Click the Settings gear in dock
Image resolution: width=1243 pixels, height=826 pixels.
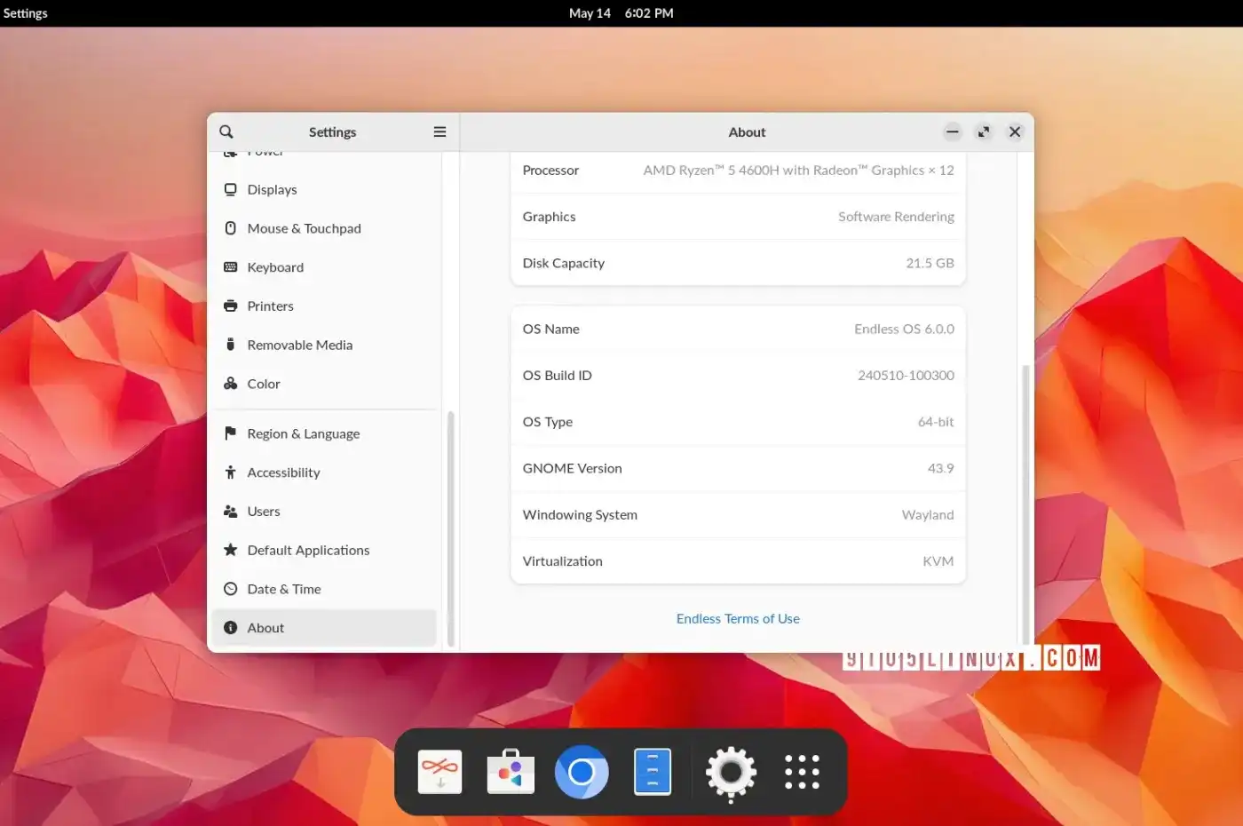[x=731, y=772]
